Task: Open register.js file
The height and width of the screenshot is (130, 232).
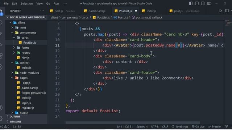Action: (x=26, y=108)
